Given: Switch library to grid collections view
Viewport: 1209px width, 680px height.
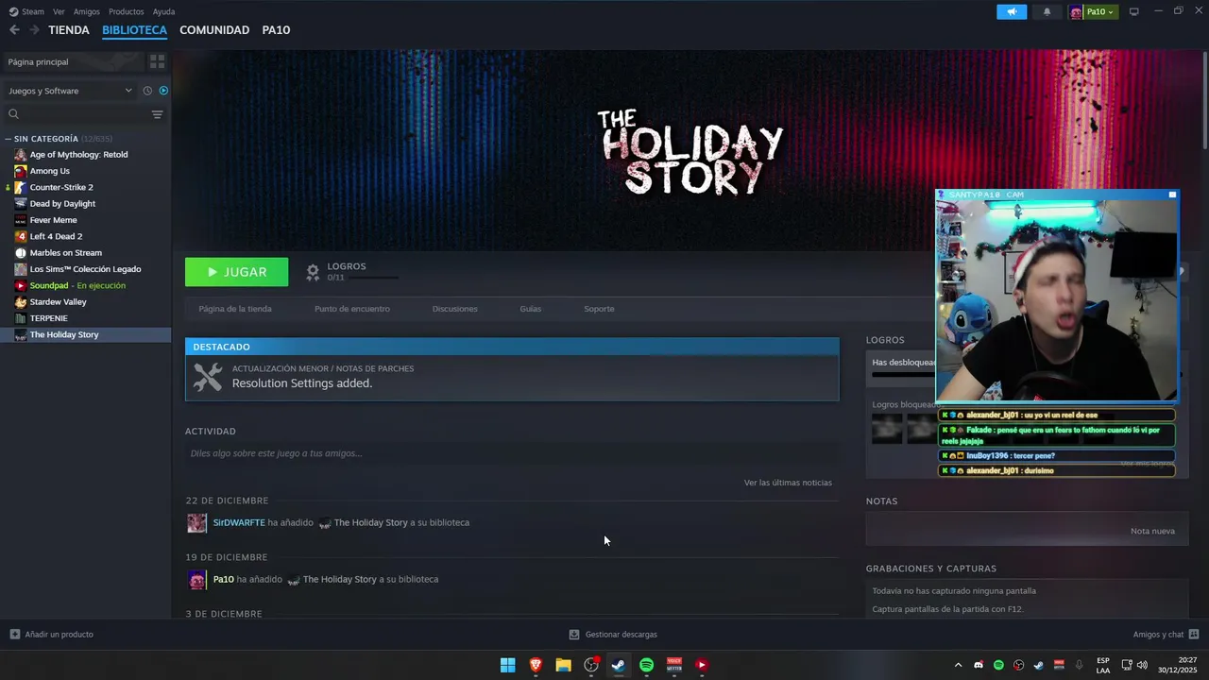Looking at the screenshot, I should pyautogui.click(x=157, y=61).
